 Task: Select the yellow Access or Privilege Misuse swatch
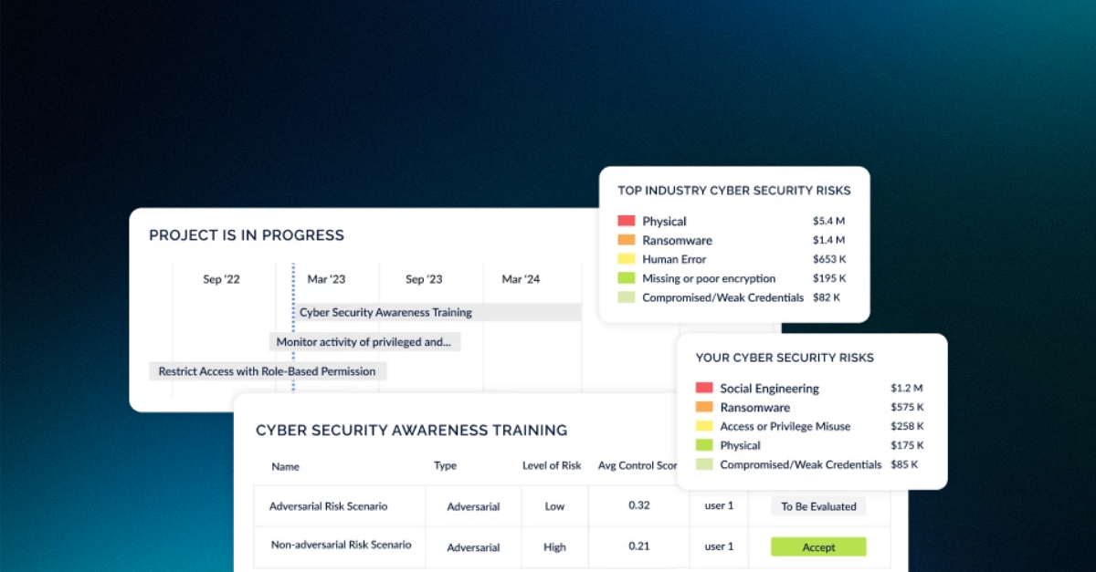[703, 426]
